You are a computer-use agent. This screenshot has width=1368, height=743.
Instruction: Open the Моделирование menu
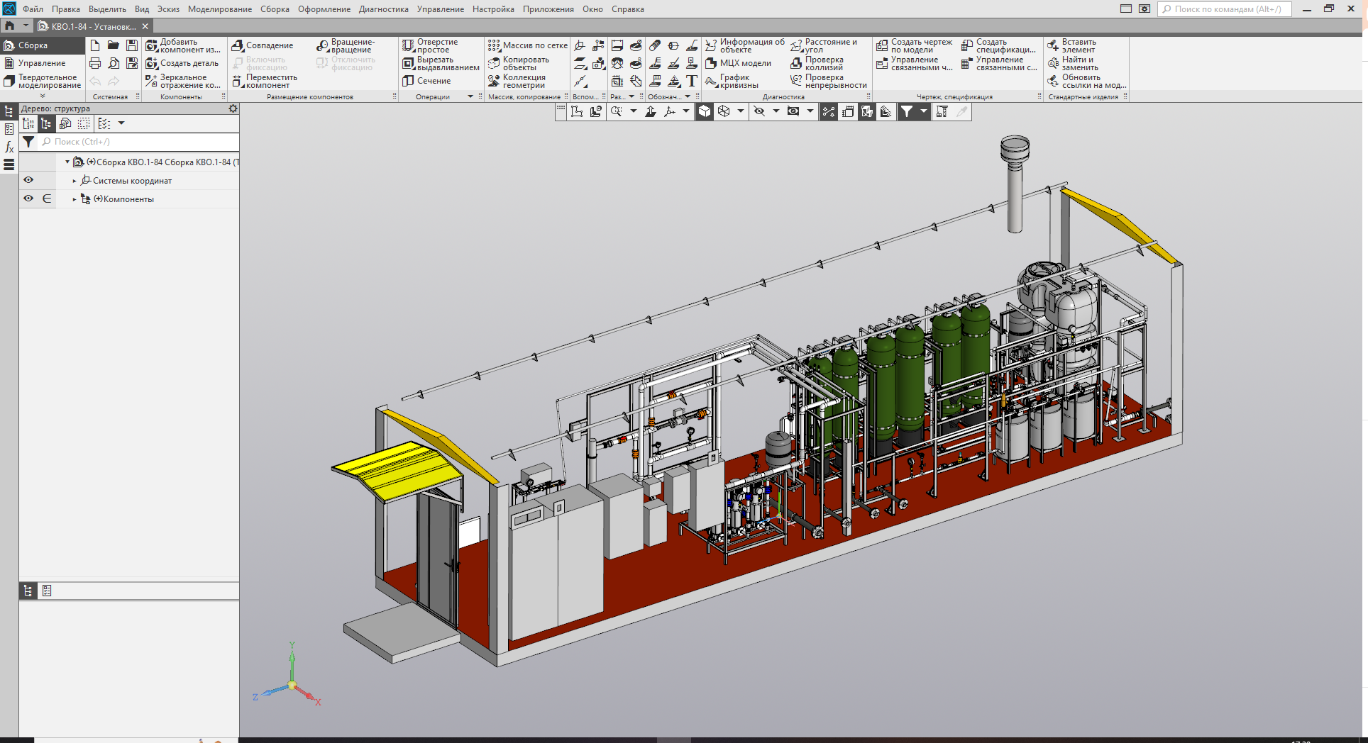click(x=219, y=9)
